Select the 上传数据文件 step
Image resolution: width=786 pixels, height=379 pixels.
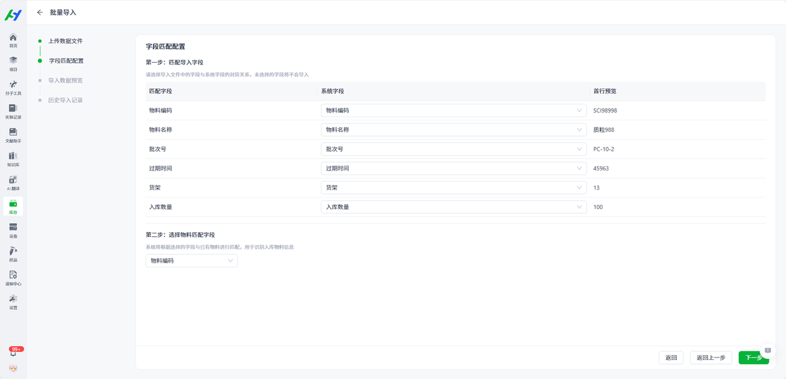click(65, 41)
